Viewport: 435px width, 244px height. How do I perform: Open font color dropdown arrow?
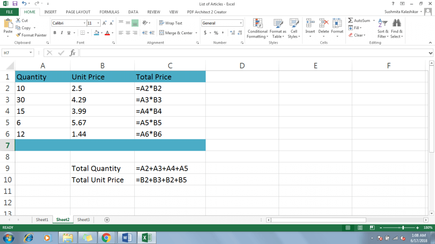click(112, 33)
